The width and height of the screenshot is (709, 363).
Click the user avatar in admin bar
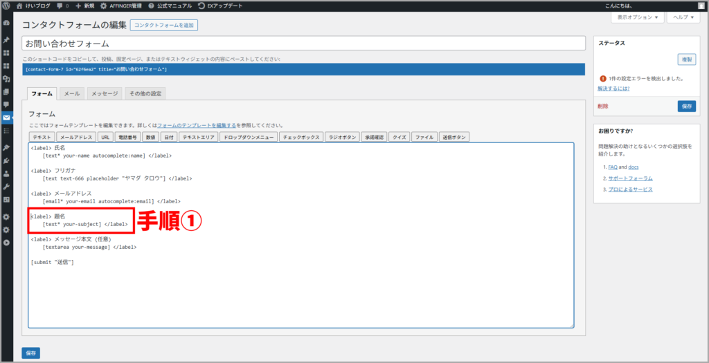tap(701, 6)
